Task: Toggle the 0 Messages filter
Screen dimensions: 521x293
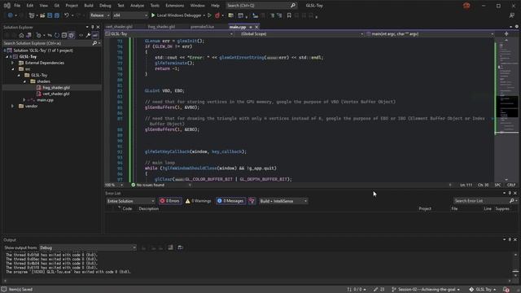Action: click(230, 201)
